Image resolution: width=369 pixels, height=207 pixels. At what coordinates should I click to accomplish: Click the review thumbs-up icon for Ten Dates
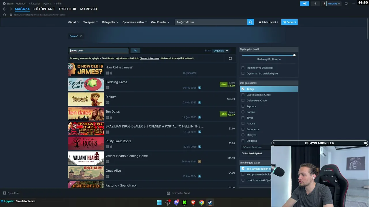199,117
